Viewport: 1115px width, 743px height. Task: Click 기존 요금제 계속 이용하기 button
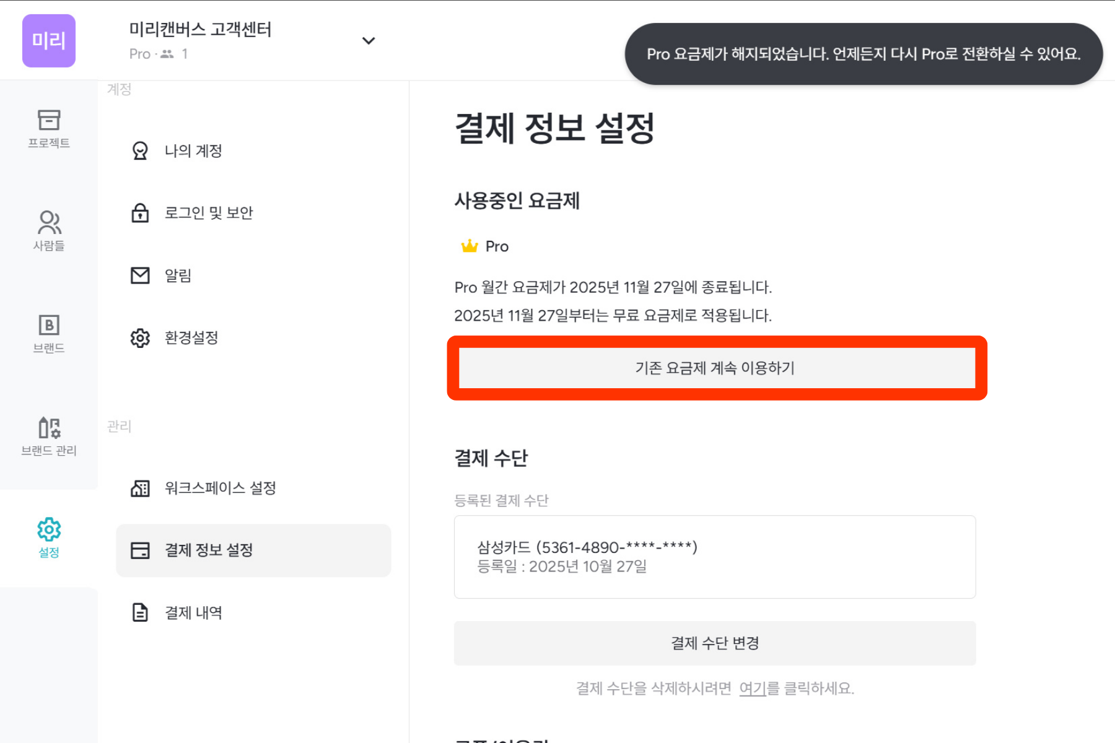click(715, 368)
